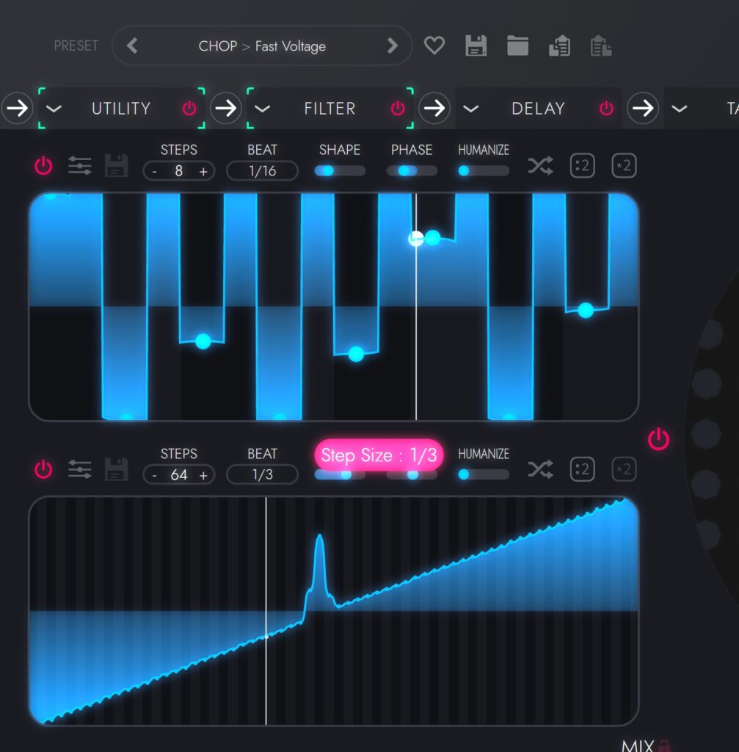Click routing arrow right of DELAY
This screenshot has width=739, height=752.
click(643, 109)
